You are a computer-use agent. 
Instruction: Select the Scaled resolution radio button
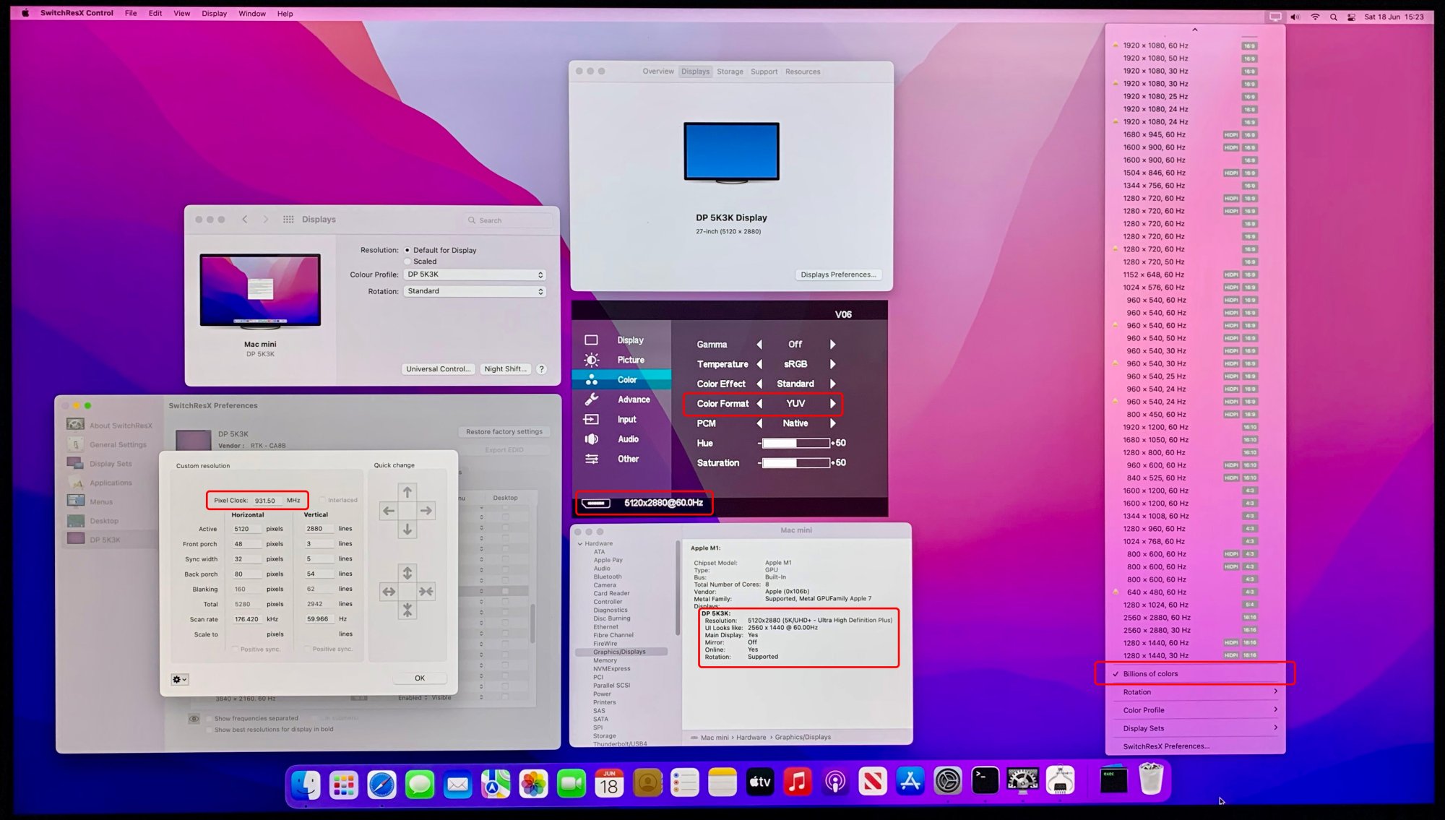[407, 262]
